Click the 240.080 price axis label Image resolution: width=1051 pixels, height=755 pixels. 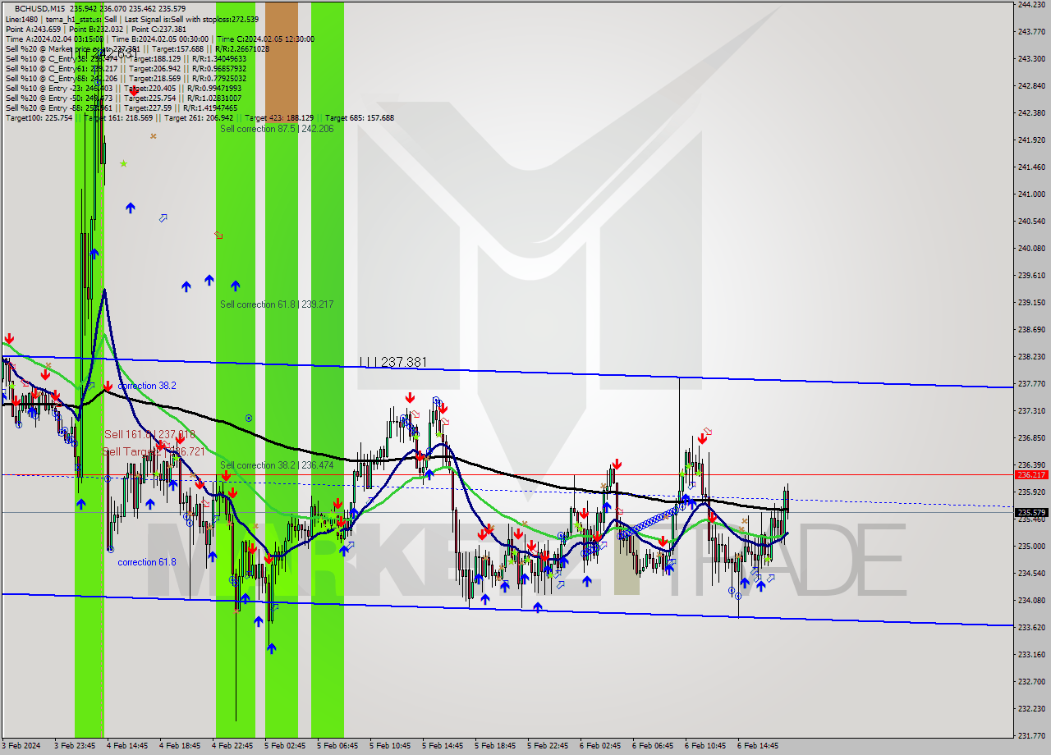click(x=1030, y=248)
